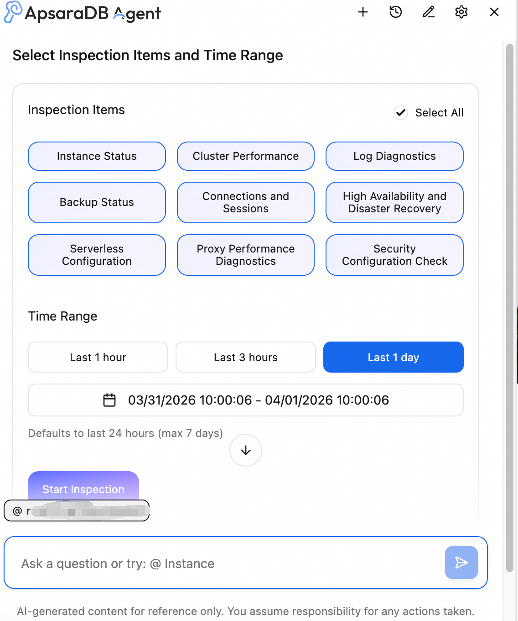Toggle the Log Diagnostics inspection item
This screenshot has width=518, height=621.
pos(394,156)
